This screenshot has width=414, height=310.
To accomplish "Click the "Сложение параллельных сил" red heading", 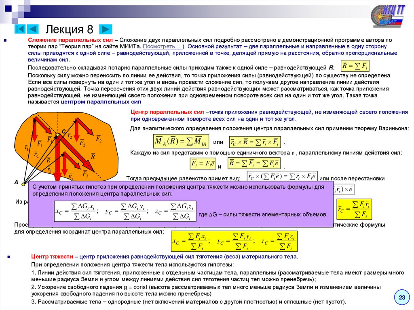I will pyautogui.click(x=70, y=40).
